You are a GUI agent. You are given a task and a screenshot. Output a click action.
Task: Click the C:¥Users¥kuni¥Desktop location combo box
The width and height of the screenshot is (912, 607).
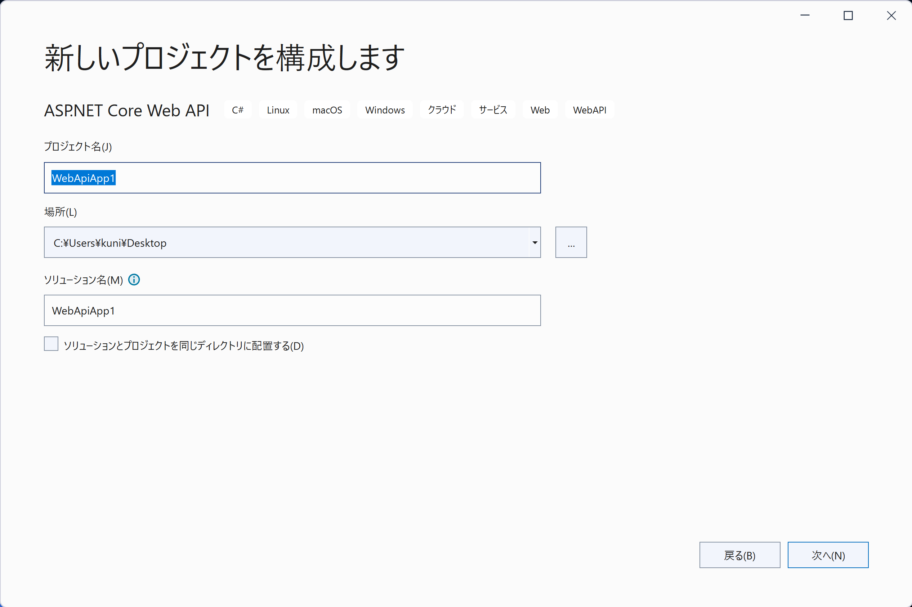pos(292,242)
